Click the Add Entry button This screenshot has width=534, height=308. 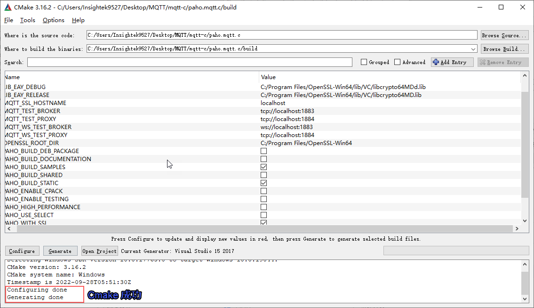452,62
